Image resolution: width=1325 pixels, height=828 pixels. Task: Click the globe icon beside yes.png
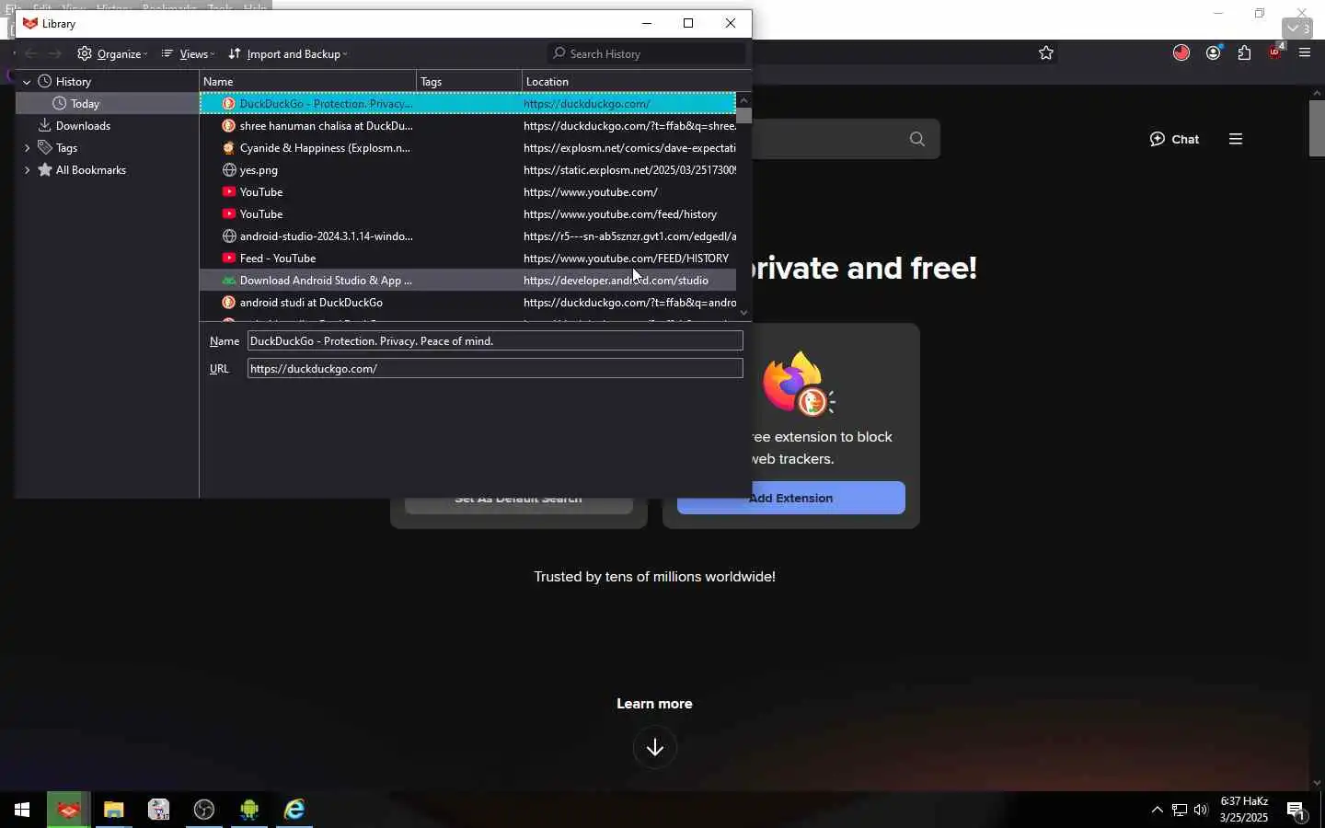[x=229, y=170]
